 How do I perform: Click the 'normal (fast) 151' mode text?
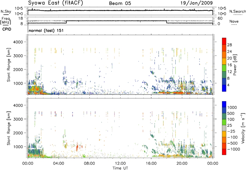click(46, 30)
